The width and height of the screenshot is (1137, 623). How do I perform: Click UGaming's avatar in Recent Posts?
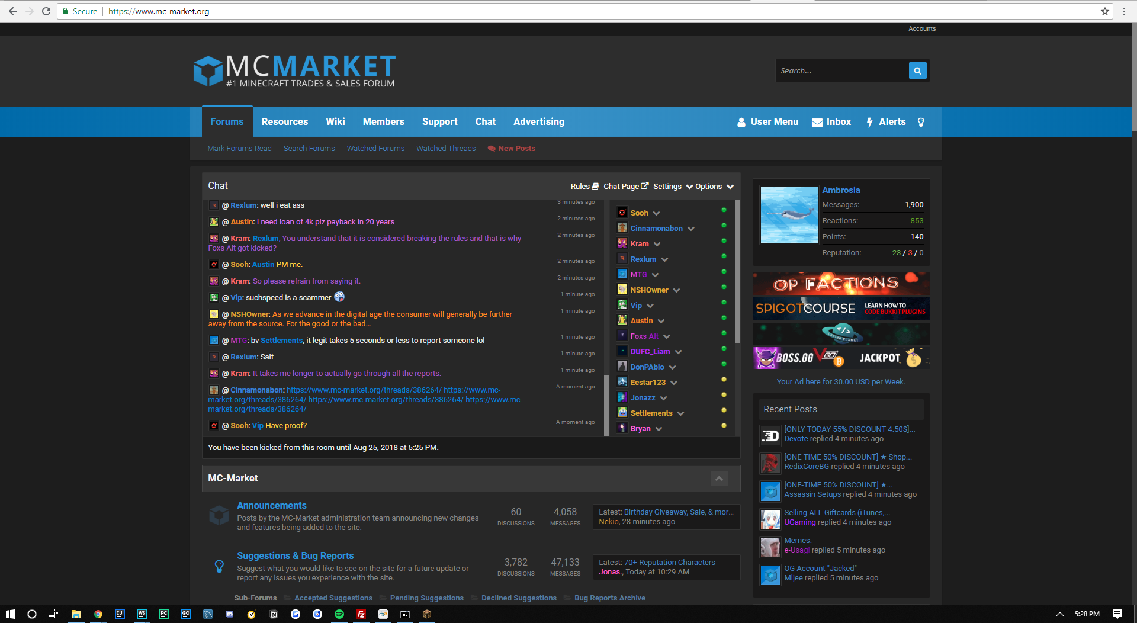tap(770, 519)
